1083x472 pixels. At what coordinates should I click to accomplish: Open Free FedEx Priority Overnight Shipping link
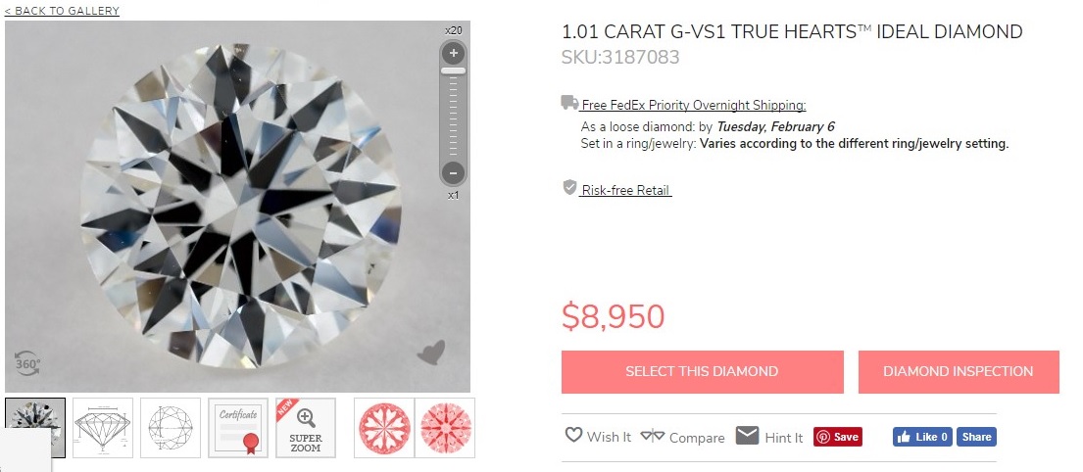[x=693, y=106]
